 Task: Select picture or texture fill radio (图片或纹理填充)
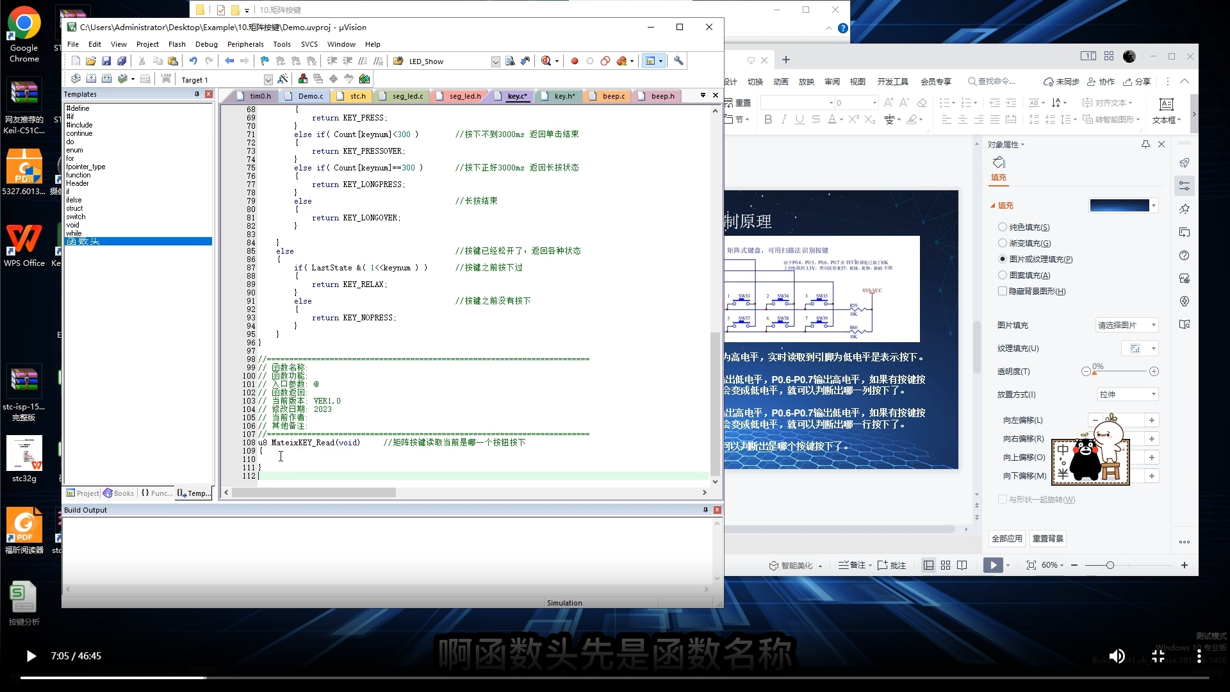pos(1003,259)
